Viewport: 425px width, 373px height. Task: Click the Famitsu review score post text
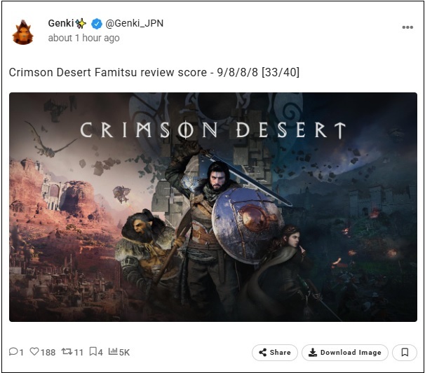(x=154, y=73)
